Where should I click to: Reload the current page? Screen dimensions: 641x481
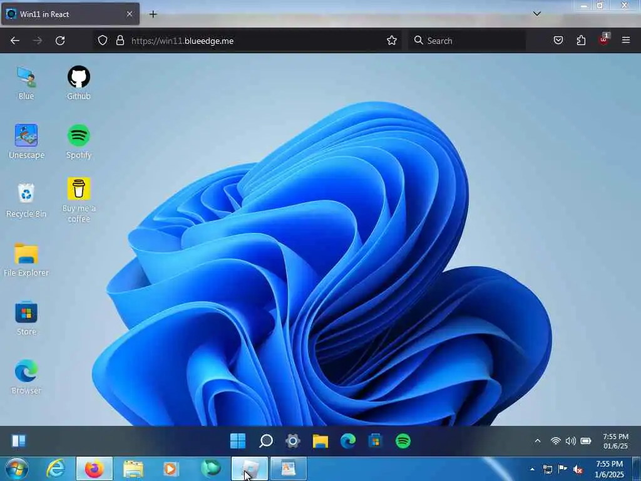point(60,41)
